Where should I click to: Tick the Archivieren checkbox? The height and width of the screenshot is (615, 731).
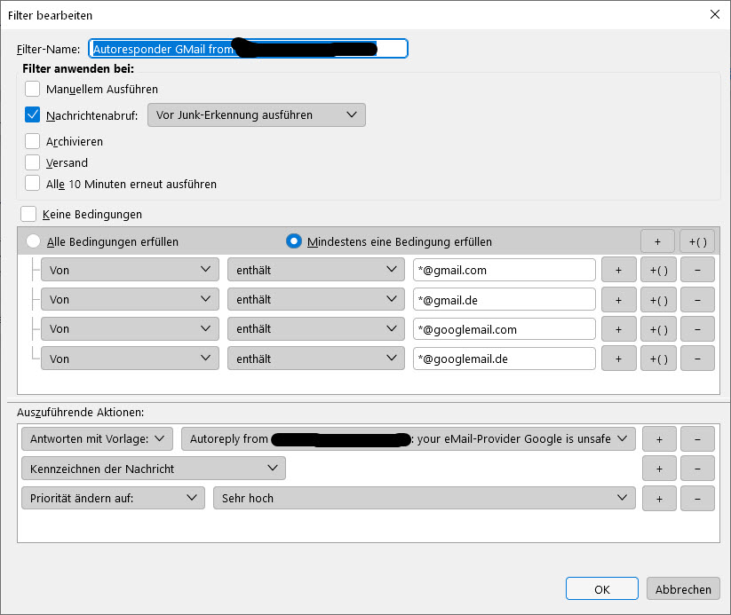(x=33, y=141)
